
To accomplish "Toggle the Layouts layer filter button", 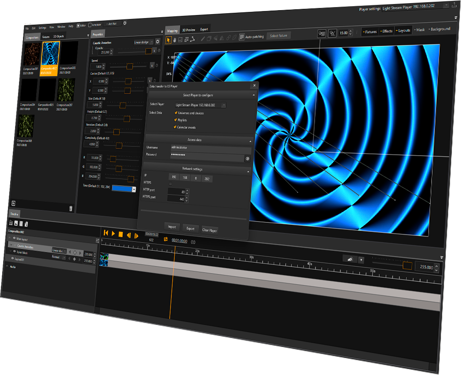I will click(403, 30).
